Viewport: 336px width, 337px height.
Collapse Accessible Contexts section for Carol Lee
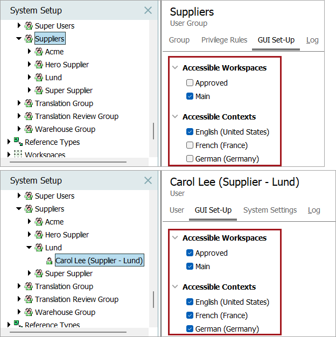[x=175, y=287]
